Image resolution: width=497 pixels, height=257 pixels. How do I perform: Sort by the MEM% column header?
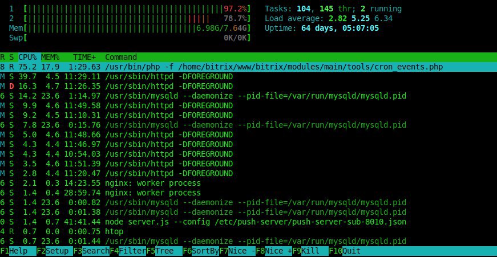tap(50, 58)
